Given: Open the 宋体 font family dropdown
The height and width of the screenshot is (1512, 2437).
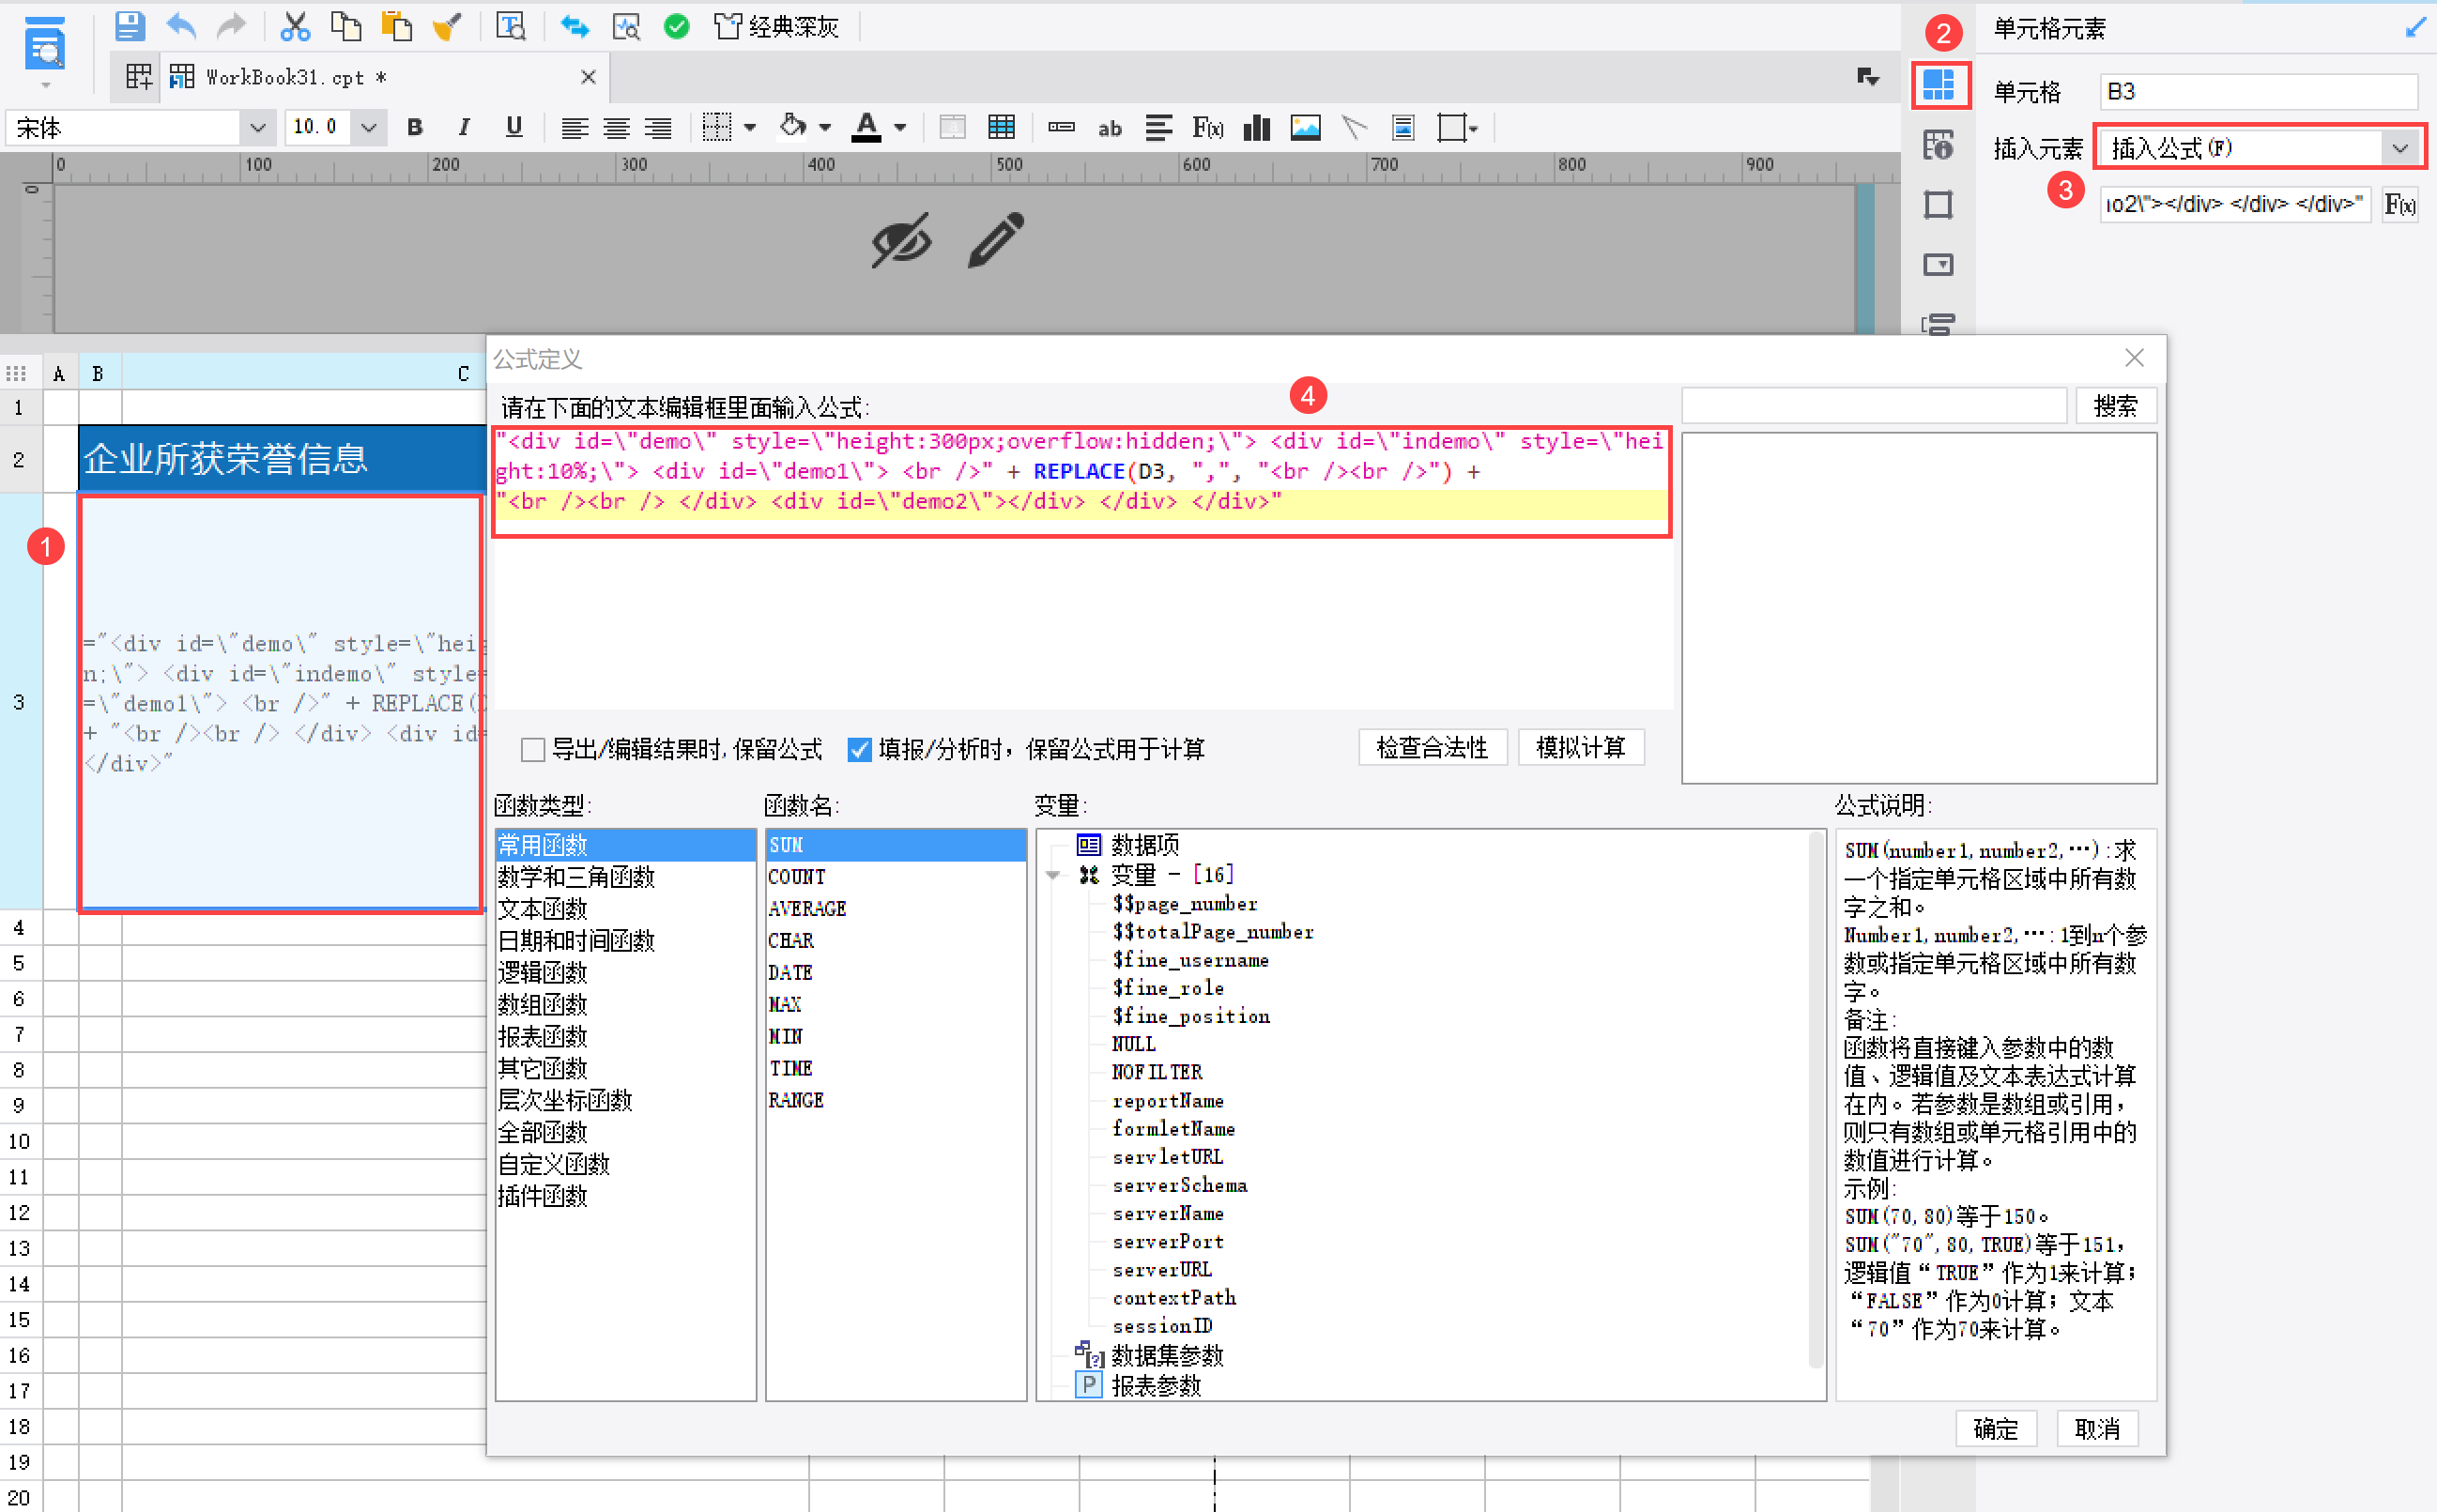Looking at the screenshot, I should pyautogui.click(x=257, y=128).
